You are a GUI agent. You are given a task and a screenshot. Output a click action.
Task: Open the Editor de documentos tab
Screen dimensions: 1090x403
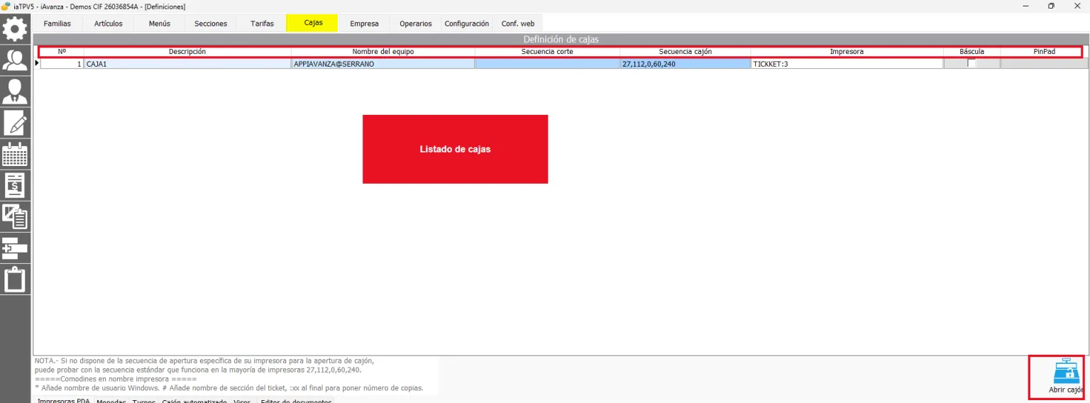click(296, 401)
